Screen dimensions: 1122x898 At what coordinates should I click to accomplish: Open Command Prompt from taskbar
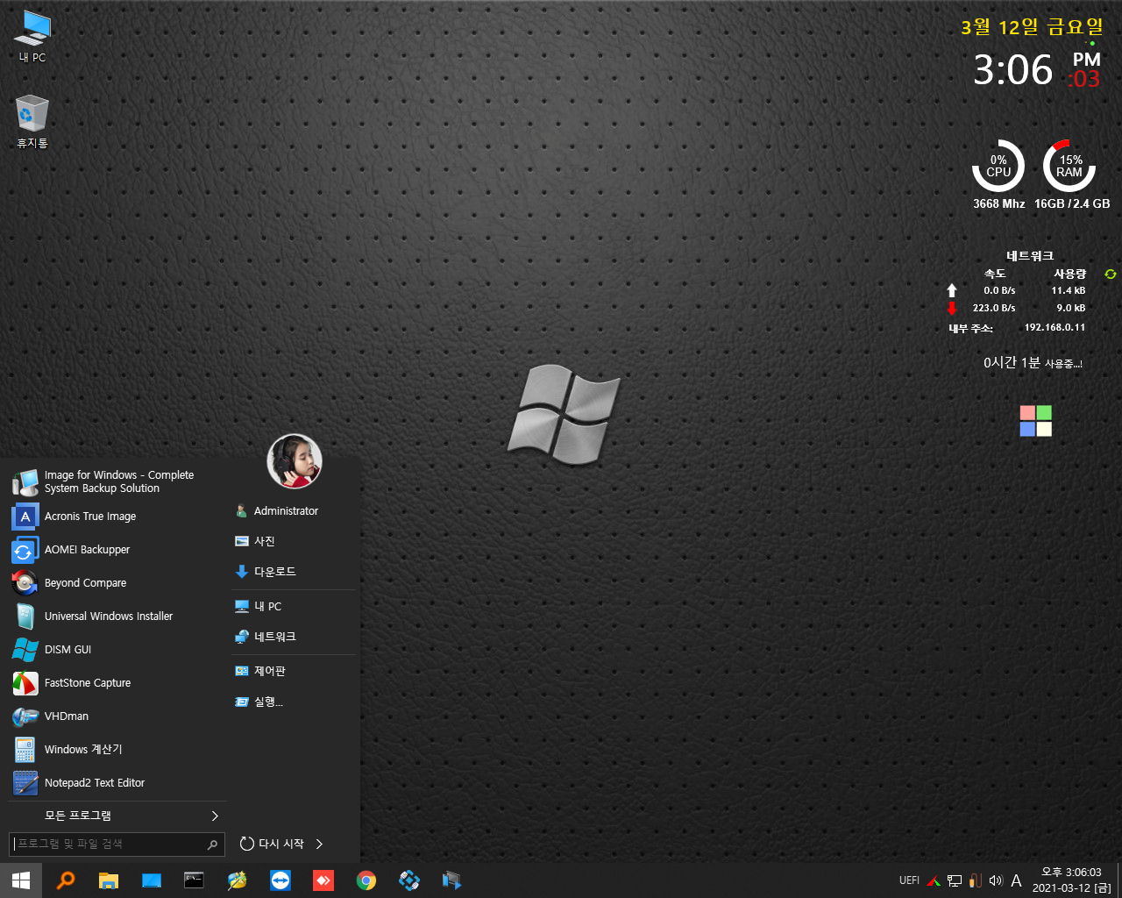click(194, 880)
